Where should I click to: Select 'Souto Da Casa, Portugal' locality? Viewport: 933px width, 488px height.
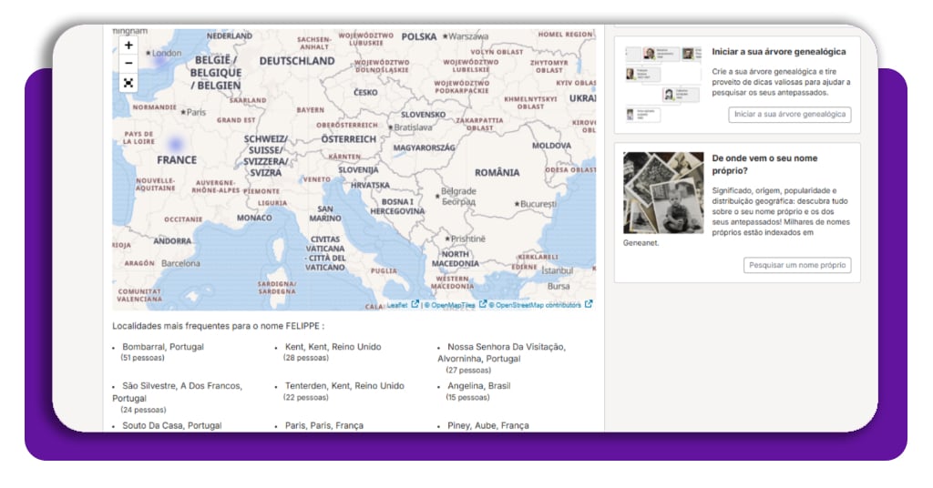pos(172,425)
